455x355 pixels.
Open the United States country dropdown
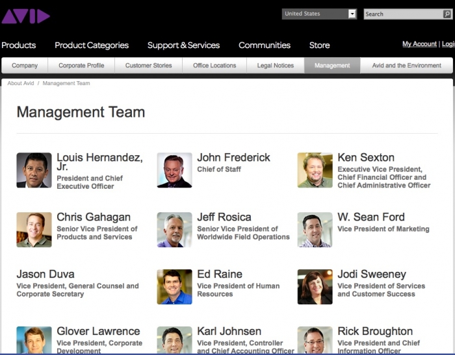tap(319, 14)
